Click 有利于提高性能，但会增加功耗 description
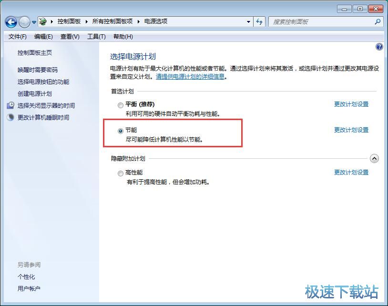Image resolution: width=388 pixels, height=306 pixels. coord(168,182)
